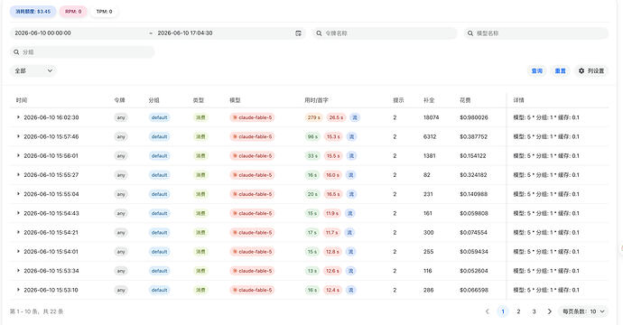Focus the 模型名称 model name search field
The width and height of the screenshot is (623, 325).
(x=536, y=33)
